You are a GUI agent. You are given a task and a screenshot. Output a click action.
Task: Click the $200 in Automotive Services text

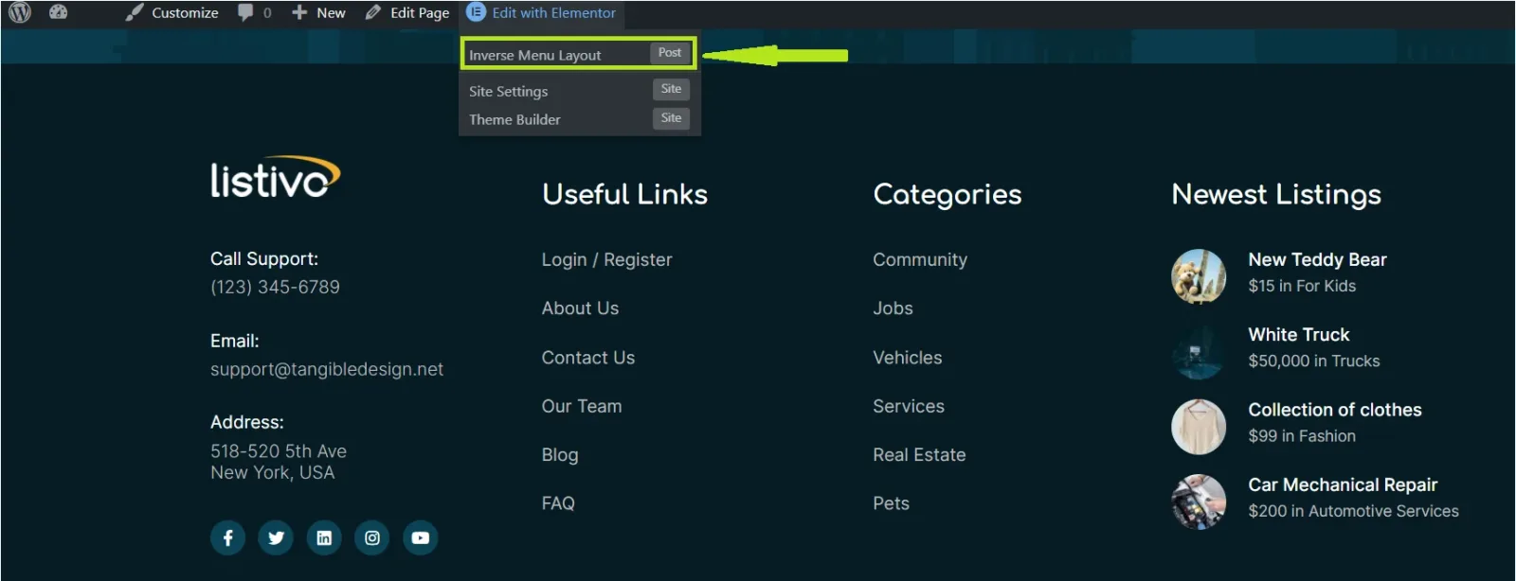(x=1353, y=511)
